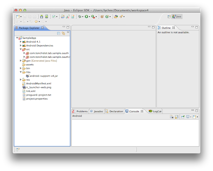Click the Display Selected Console icon
The width and height of the screenshot is (213, 171).
188,117
